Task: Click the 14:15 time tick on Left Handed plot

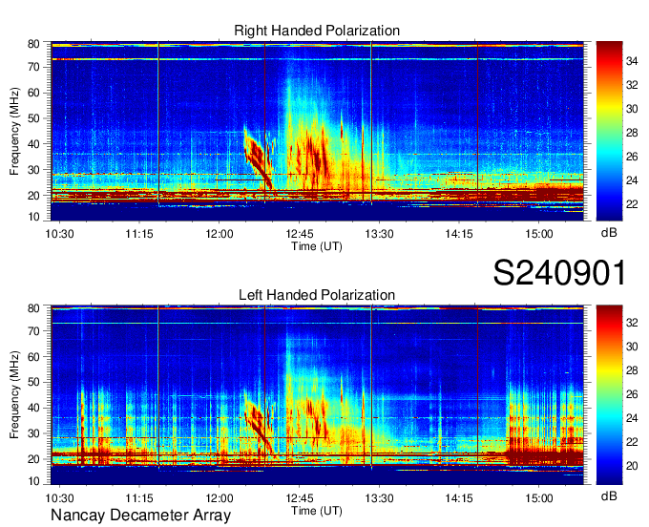Action: tap(459, 498)
